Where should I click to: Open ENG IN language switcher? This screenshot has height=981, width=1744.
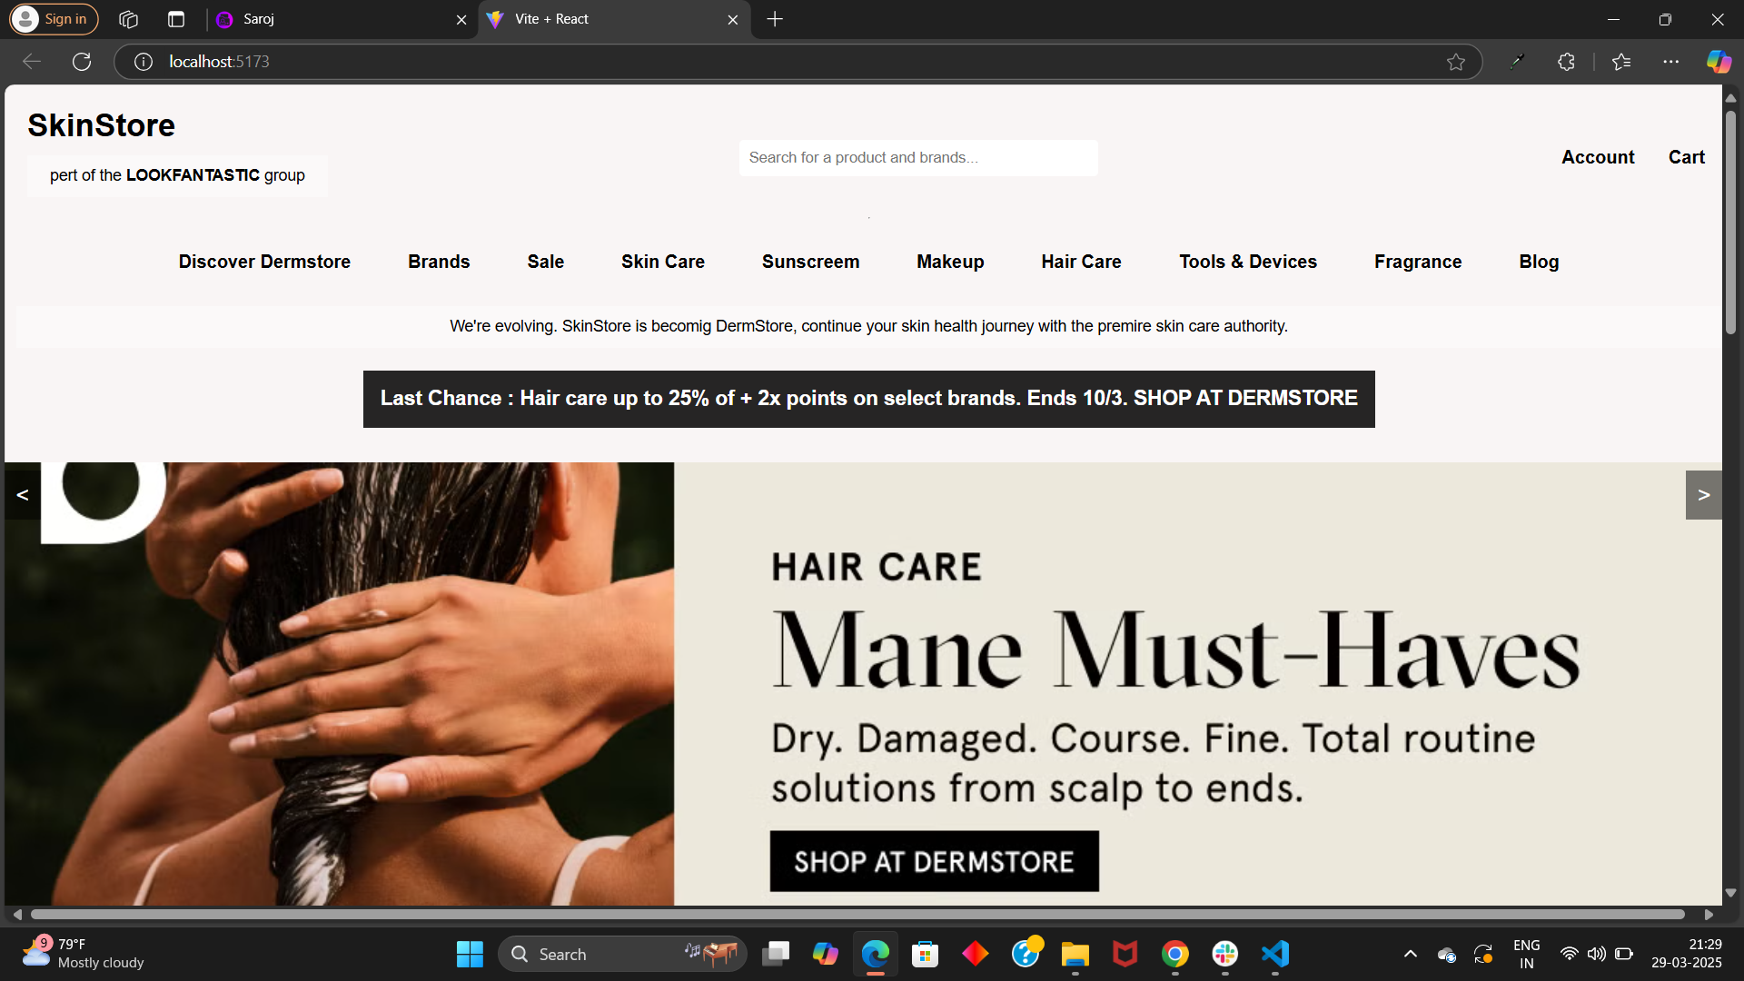pos(1526,954)
